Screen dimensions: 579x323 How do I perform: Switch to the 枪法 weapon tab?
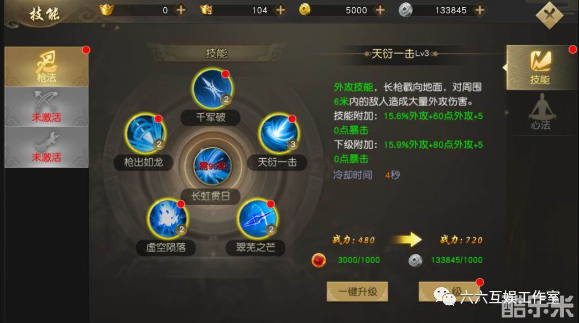pos(46,67)
